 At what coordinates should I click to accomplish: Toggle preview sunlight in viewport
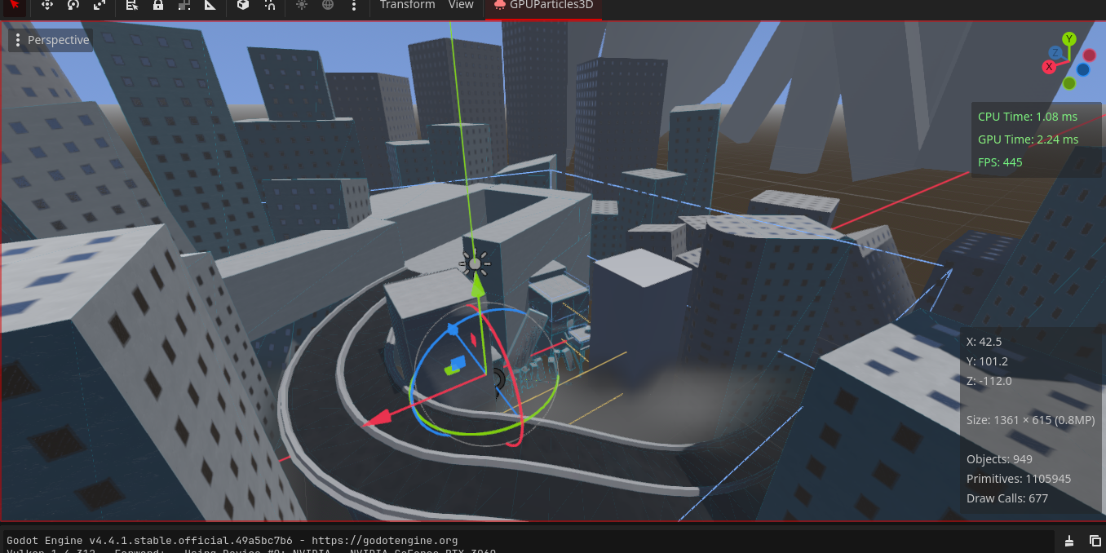tap(302, 5)
